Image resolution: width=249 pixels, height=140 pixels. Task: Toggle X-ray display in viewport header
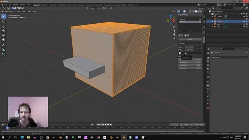tap(190, 11)
